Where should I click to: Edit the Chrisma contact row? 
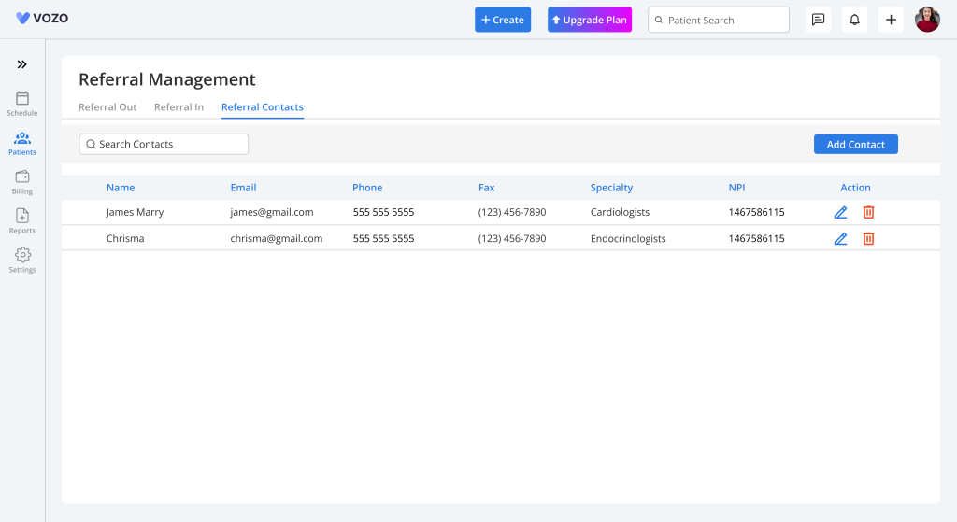[840, 239]
